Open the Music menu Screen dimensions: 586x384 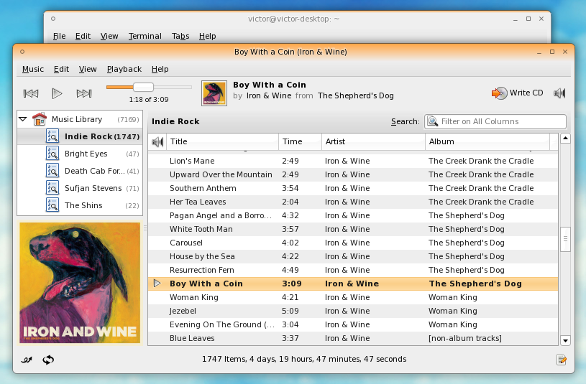tap(33, 69)
